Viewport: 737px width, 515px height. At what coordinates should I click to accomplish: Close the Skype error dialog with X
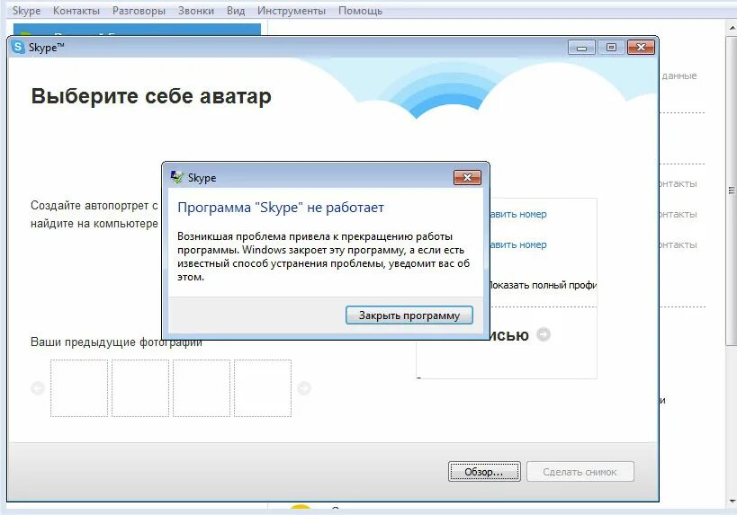tap(467, 177)
